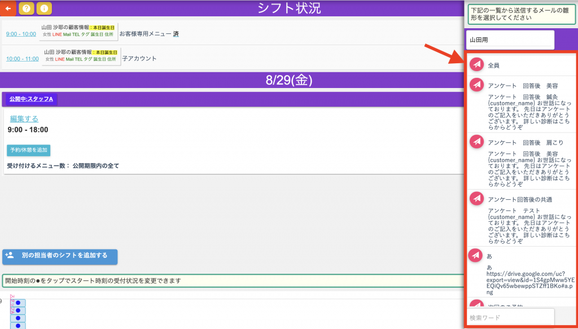This screenshot has height=329, width=578.
Task: Open customer info card in 9:00 row
Action: pos(79,31)
